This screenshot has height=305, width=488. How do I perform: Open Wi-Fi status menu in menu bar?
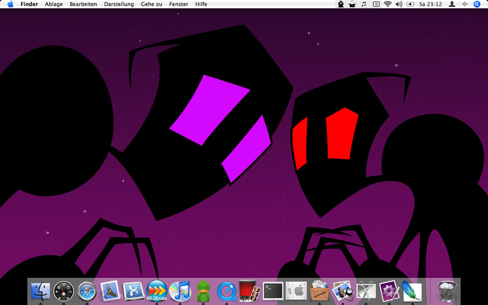tap(388, 4)
